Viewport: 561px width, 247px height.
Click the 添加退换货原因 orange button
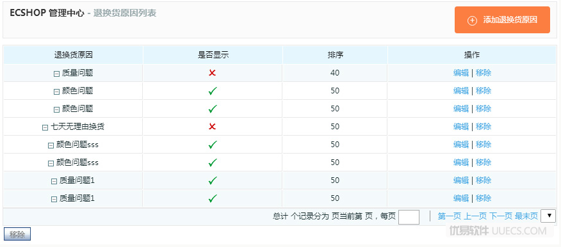(502, 20)
